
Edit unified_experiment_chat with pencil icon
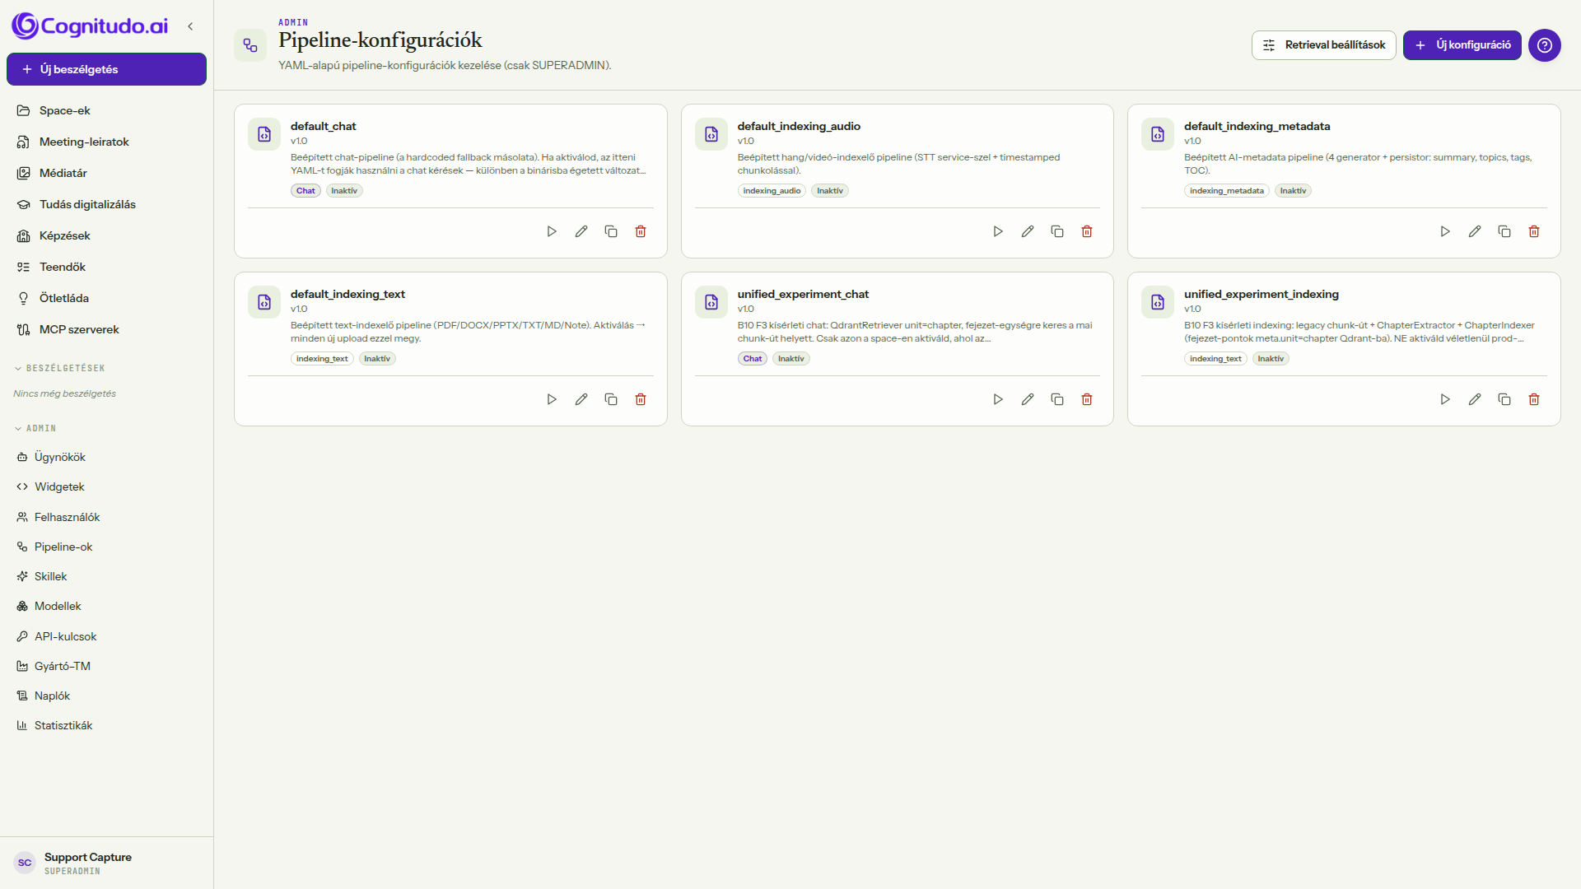click(x=1028, y=399)
